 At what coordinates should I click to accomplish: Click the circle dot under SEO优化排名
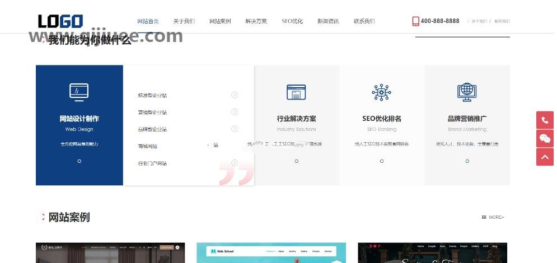(x=382, y=161)
